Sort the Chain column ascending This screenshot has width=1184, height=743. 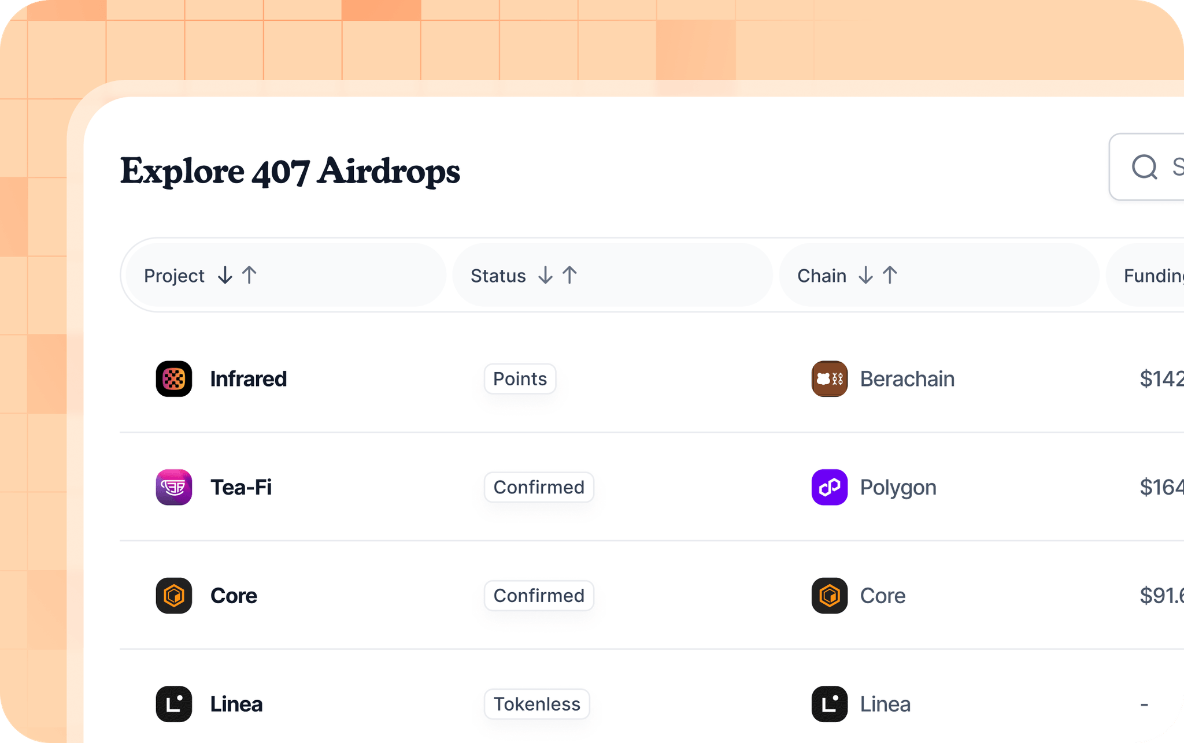click(890, 276)
